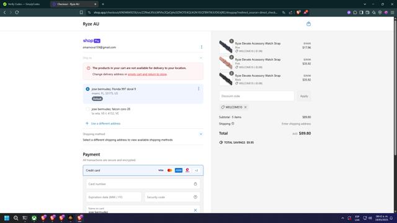The height and width of the screenshot is (223, 397).
Task: Click the empty cart and return to store link
Action: click(x=148, y=74)
